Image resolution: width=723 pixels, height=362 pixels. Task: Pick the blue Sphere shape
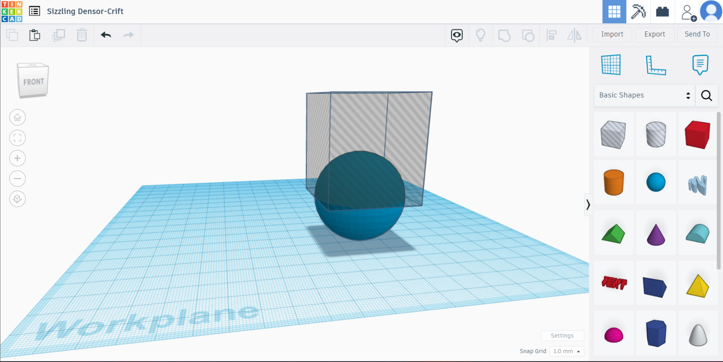(x=656, y=182)
